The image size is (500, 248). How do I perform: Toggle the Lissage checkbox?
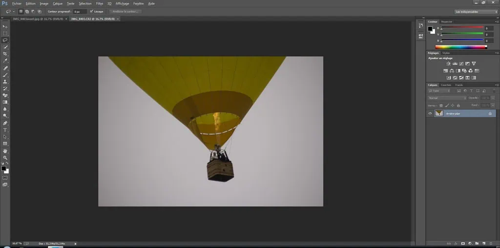pyautogui.click(x=91, y=11)
